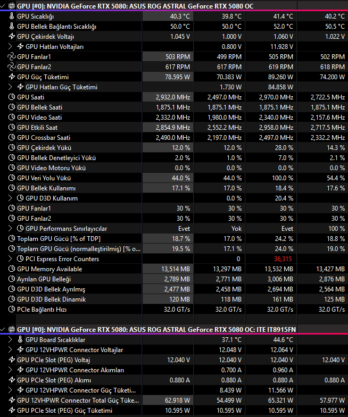Select the GPU Veri Yolu Yükü row label
The height and width of the screenshot is (417, 348).
tap(44, 178)
